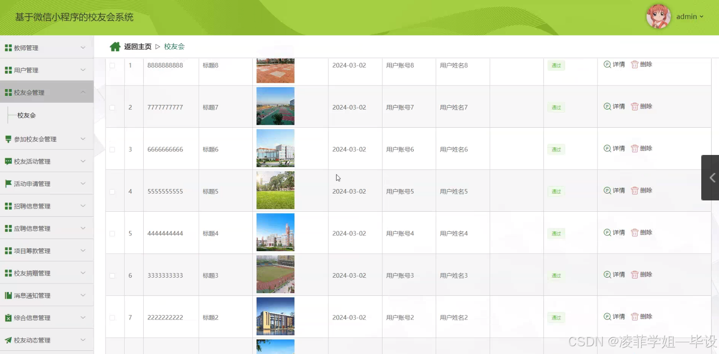719x354 pixels.
Task: Open the stadium thumbnail in row 标题3
Action: pos(275,274)
